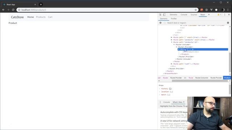
Task: Open the drawer three-dot menu beside Console
Action: [x=160, y=102]
